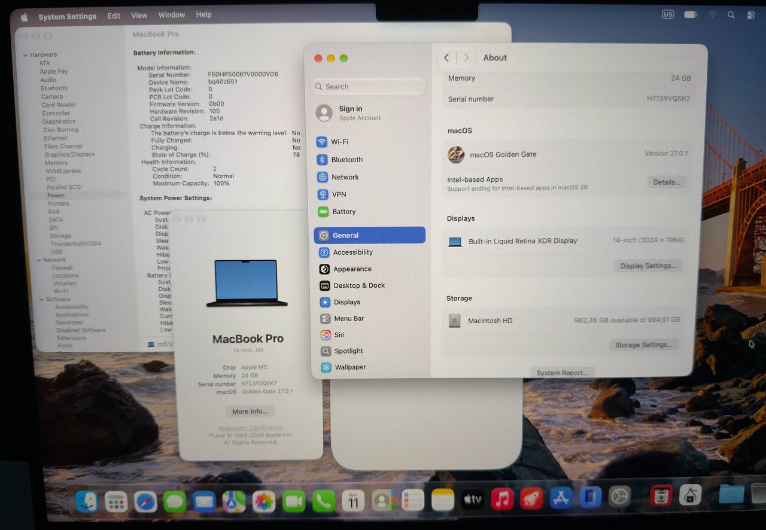Go forward using the About header chevron

[466, 58]
